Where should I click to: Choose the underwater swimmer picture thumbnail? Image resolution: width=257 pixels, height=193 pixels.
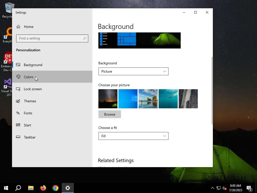coord(168,99)
